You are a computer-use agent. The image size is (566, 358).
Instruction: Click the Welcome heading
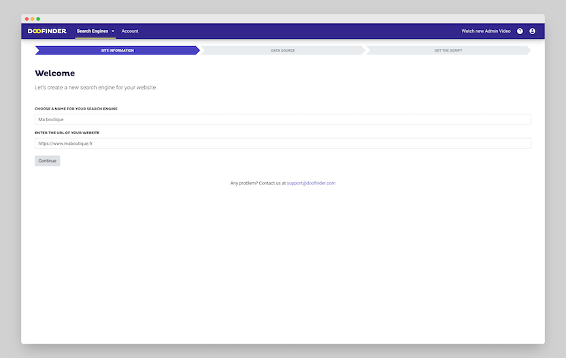click(55, 74)
